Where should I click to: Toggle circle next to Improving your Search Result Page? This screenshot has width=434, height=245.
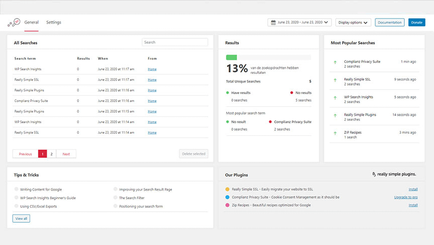point(116,189)
